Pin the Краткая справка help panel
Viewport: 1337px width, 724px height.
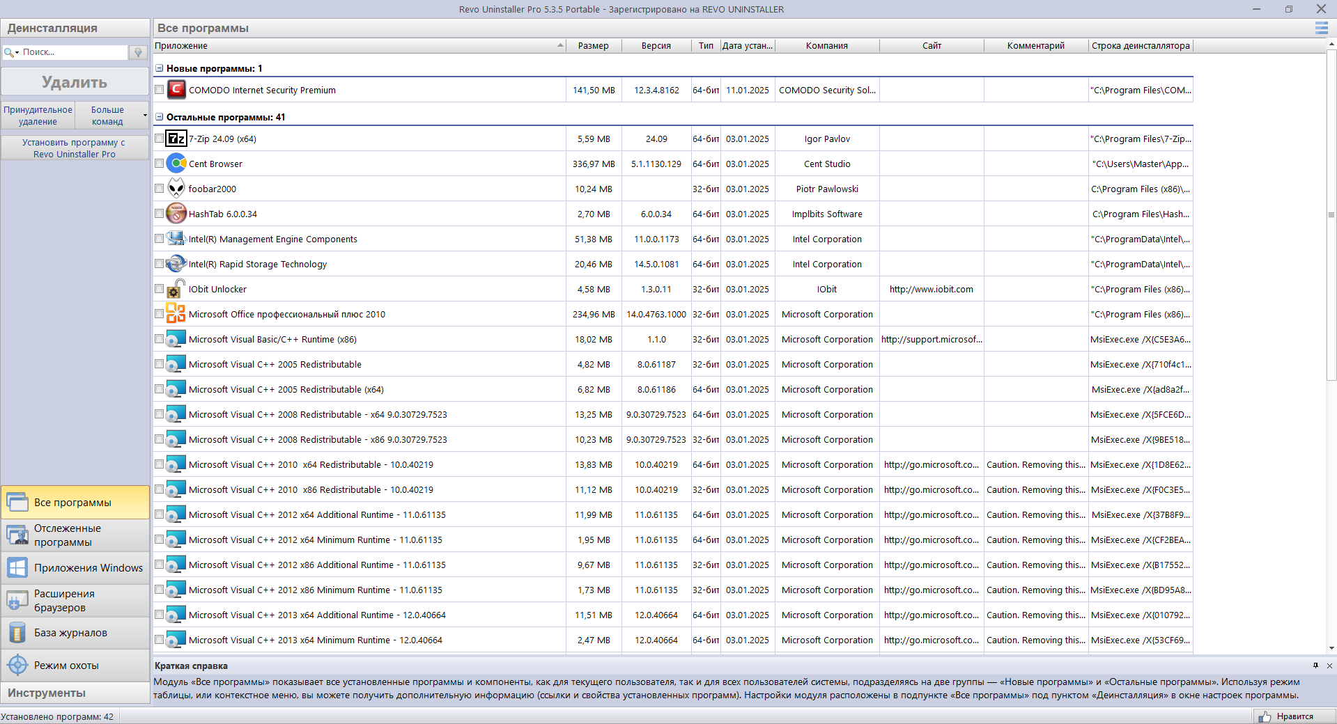[x=1315, y=666]
